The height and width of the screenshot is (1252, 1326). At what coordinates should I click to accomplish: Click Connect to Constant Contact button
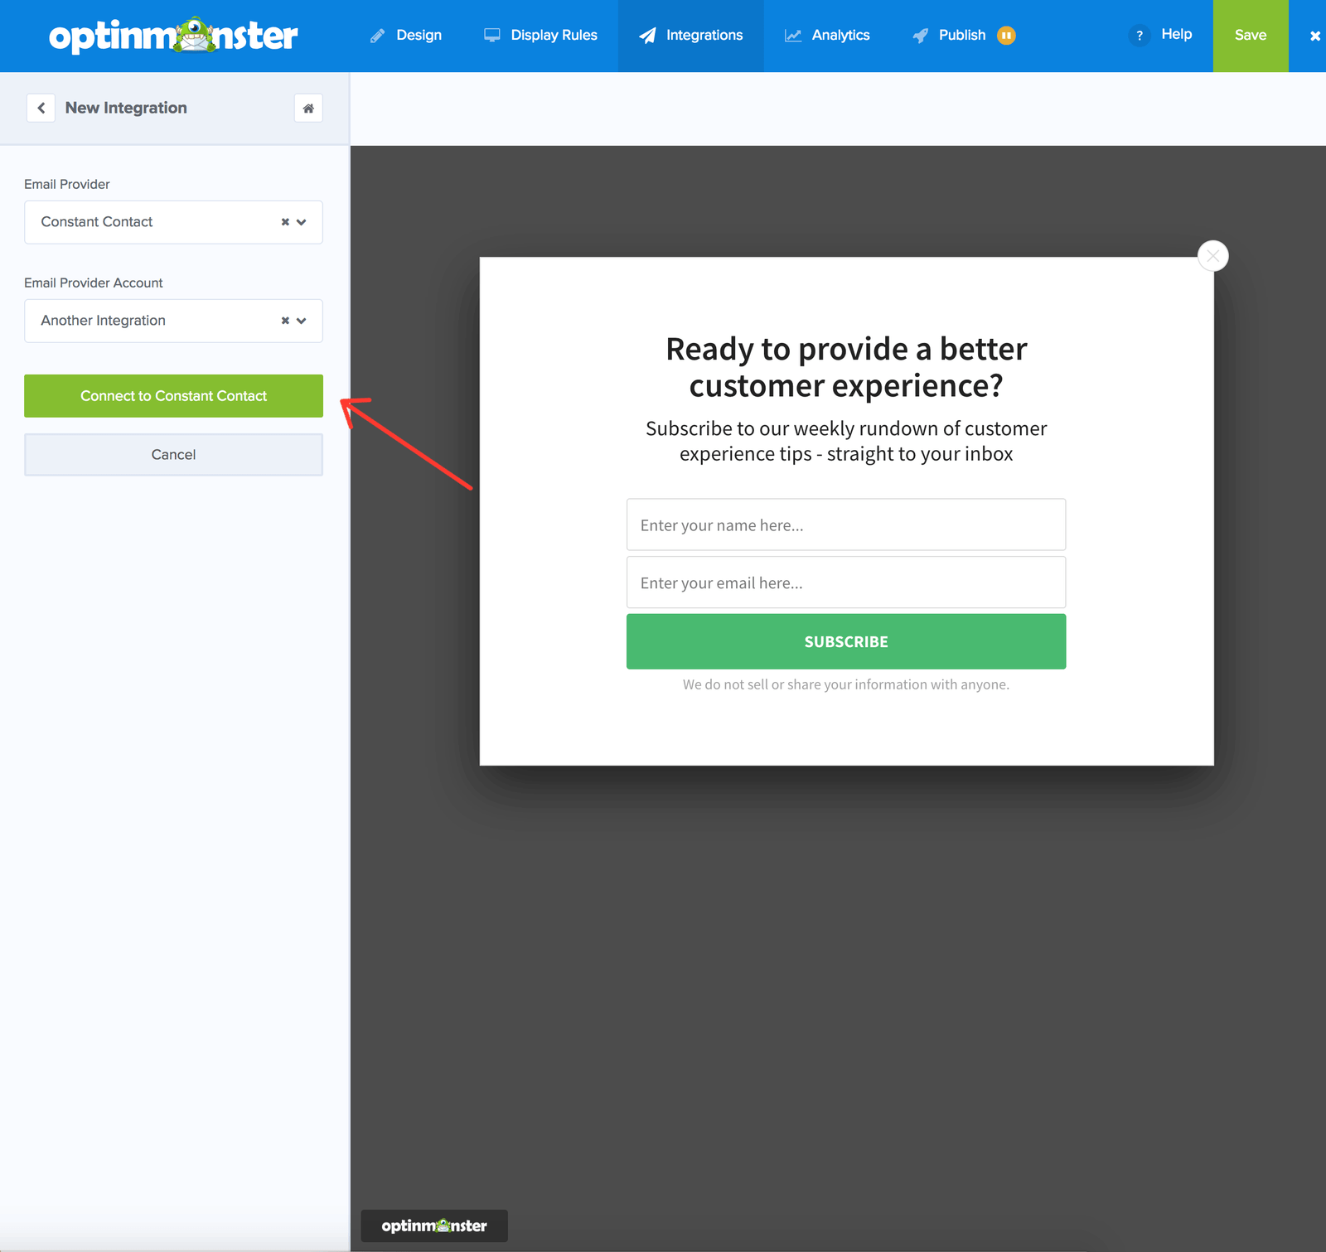(x=173, y=396)
